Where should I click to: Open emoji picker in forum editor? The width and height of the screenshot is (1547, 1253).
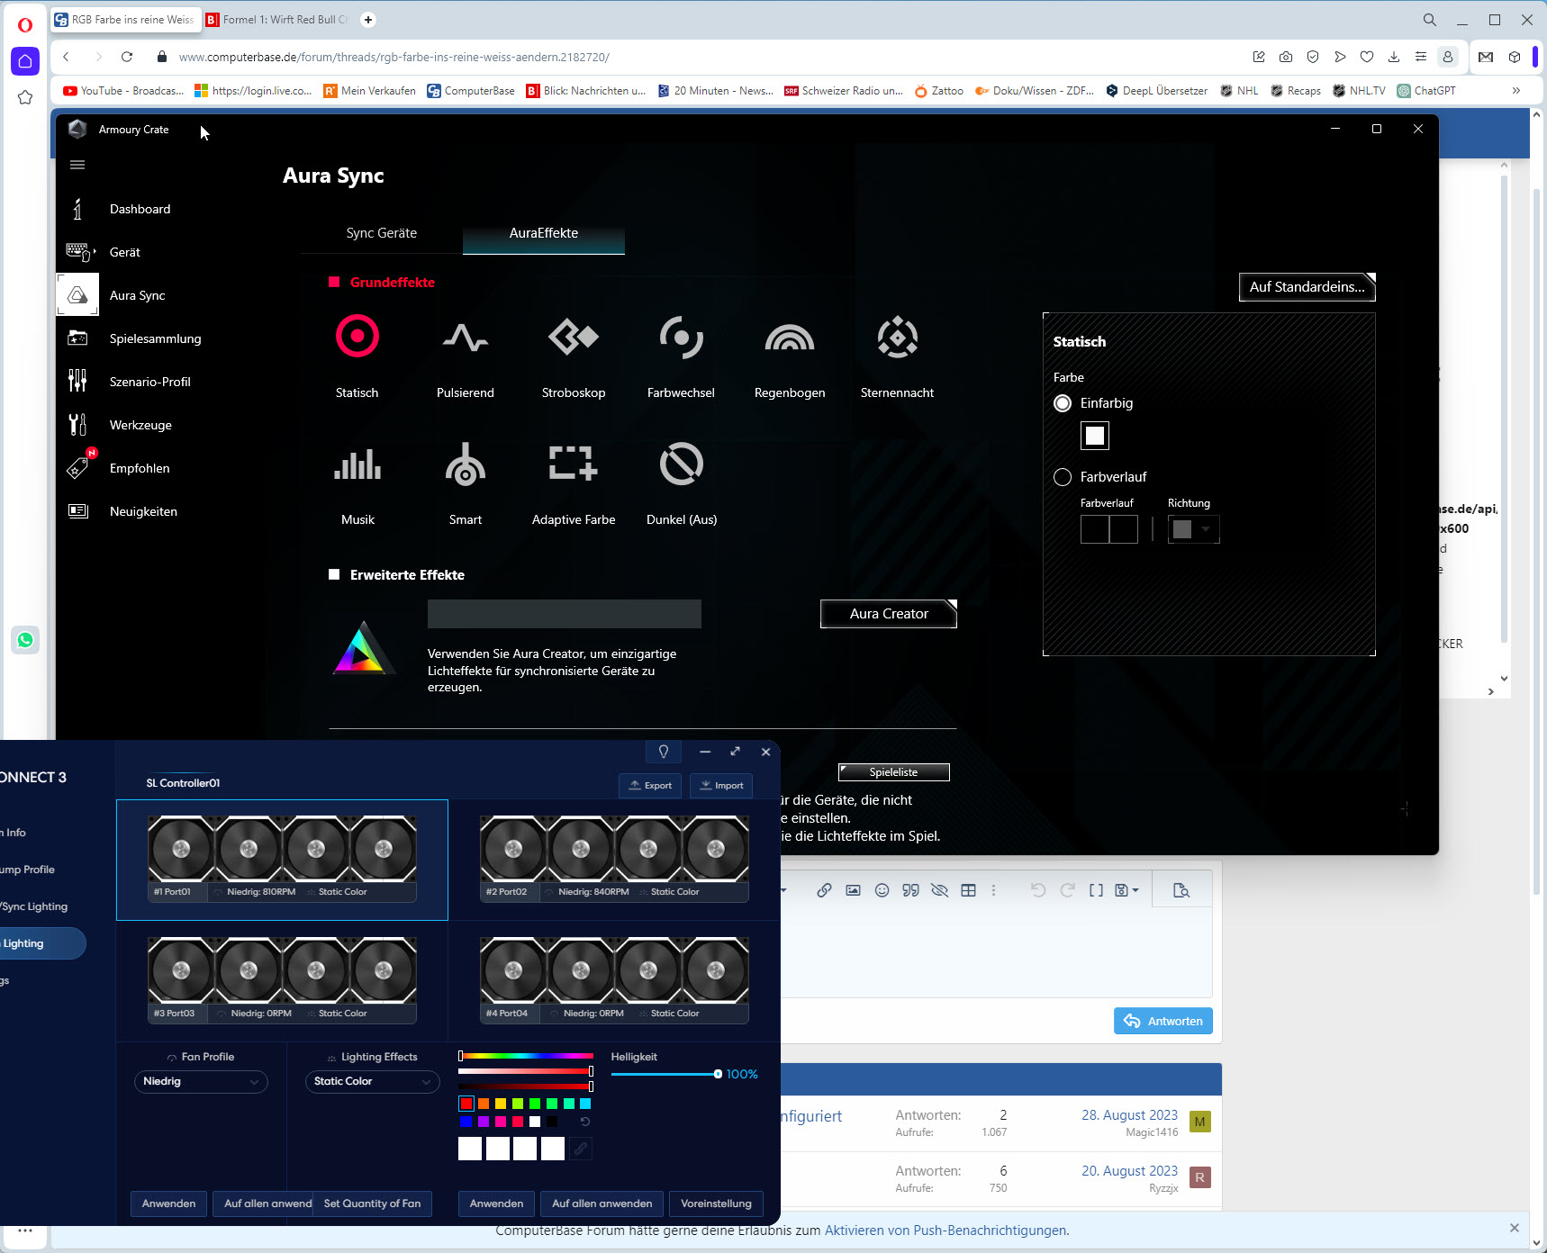(882, 890)
